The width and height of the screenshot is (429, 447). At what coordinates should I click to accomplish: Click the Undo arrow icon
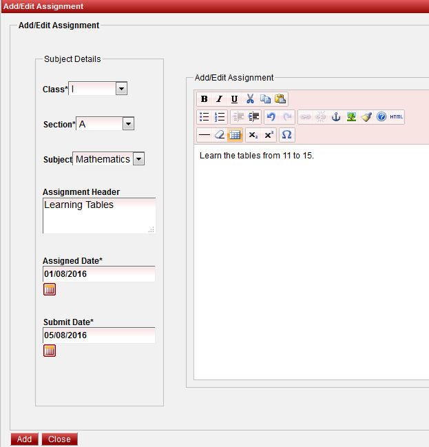271,117
